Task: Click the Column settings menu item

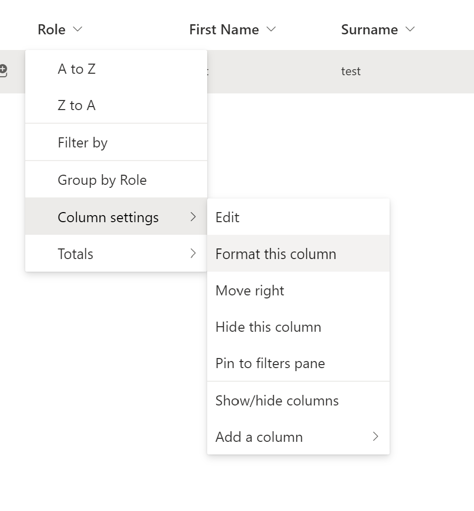Action: pos(108,217)
